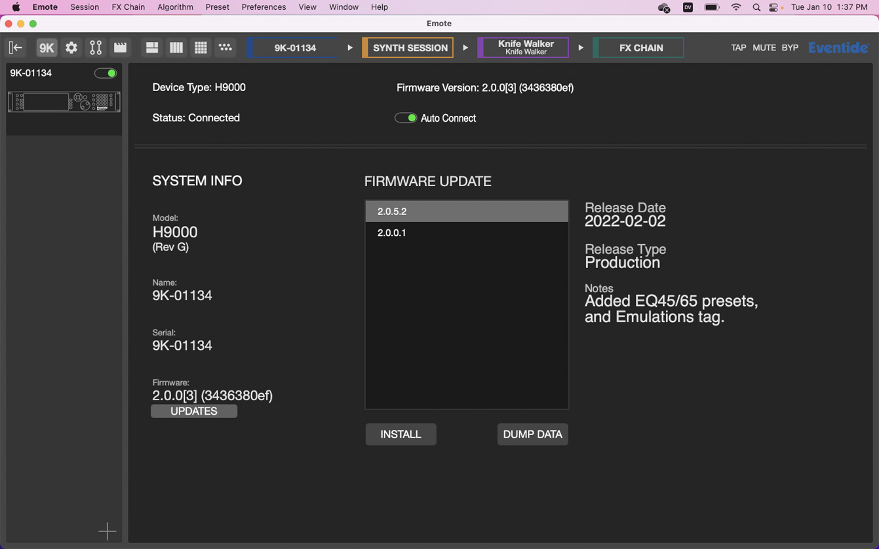Switch to the split panel layout icon

click(x=151, y=48)
